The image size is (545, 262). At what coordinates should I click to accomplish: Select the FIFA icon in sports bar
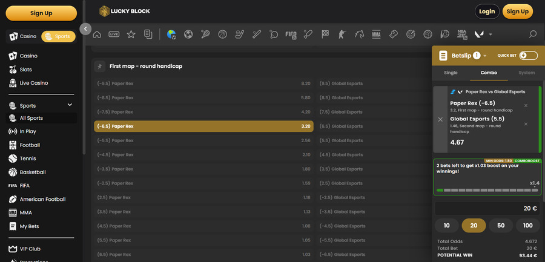tap(291, 34)
